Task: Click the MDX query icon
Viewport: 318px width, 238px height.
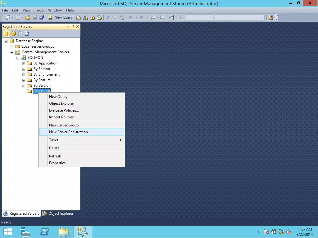Action: (85, 17)
